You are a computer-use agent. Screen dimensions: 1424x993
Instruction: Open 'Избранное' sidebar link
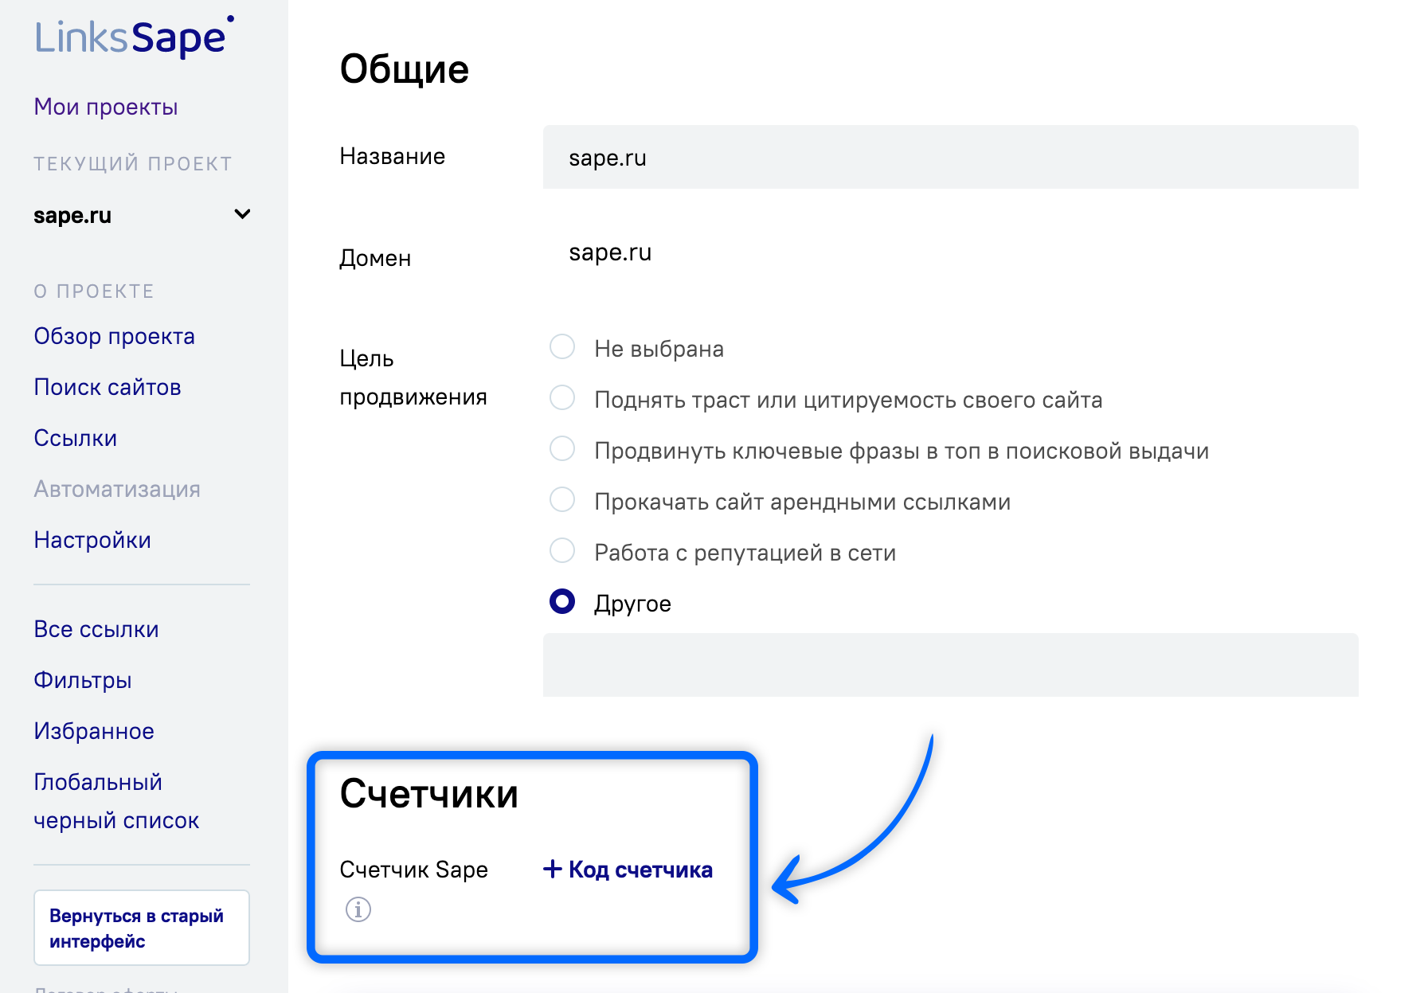point(94,731)
